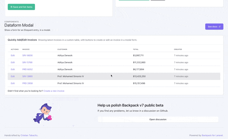Edit invoice SRV 5768
Viewport: 228px width, 139px height.
click(x=13, y=62)
